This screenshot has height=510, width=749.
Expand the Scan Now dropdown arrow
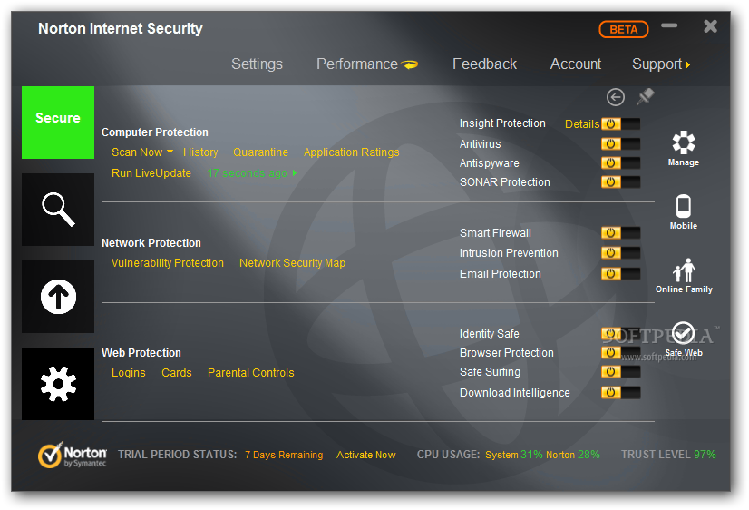170,152
